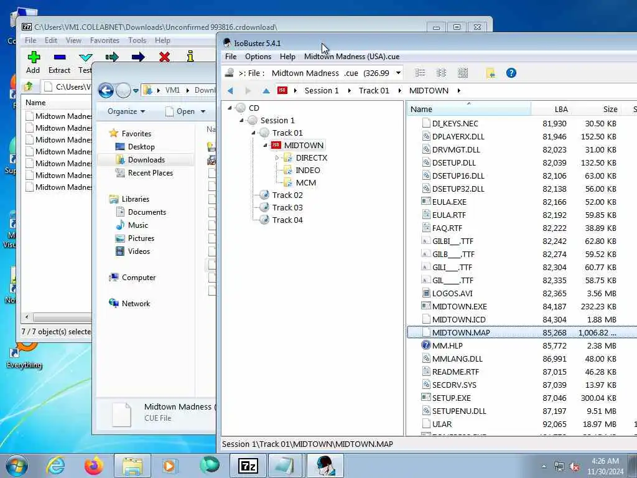Expand the DIRECTX folder node
This screenshot has width=637, height=478.
(x=277, y=157)
